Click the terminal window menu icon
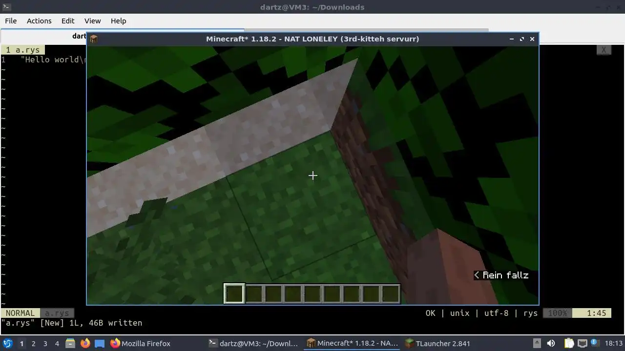 5,7
